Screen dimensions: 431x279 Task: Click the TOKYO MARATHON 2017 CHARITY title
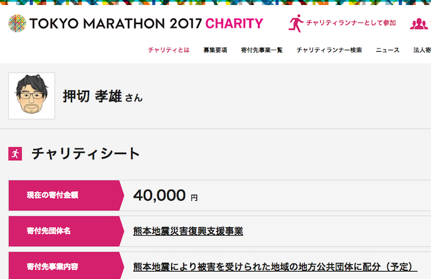147,23
